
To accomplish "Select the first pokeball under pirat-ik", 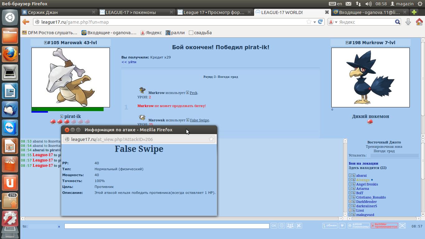I will [x=53, y=122].
